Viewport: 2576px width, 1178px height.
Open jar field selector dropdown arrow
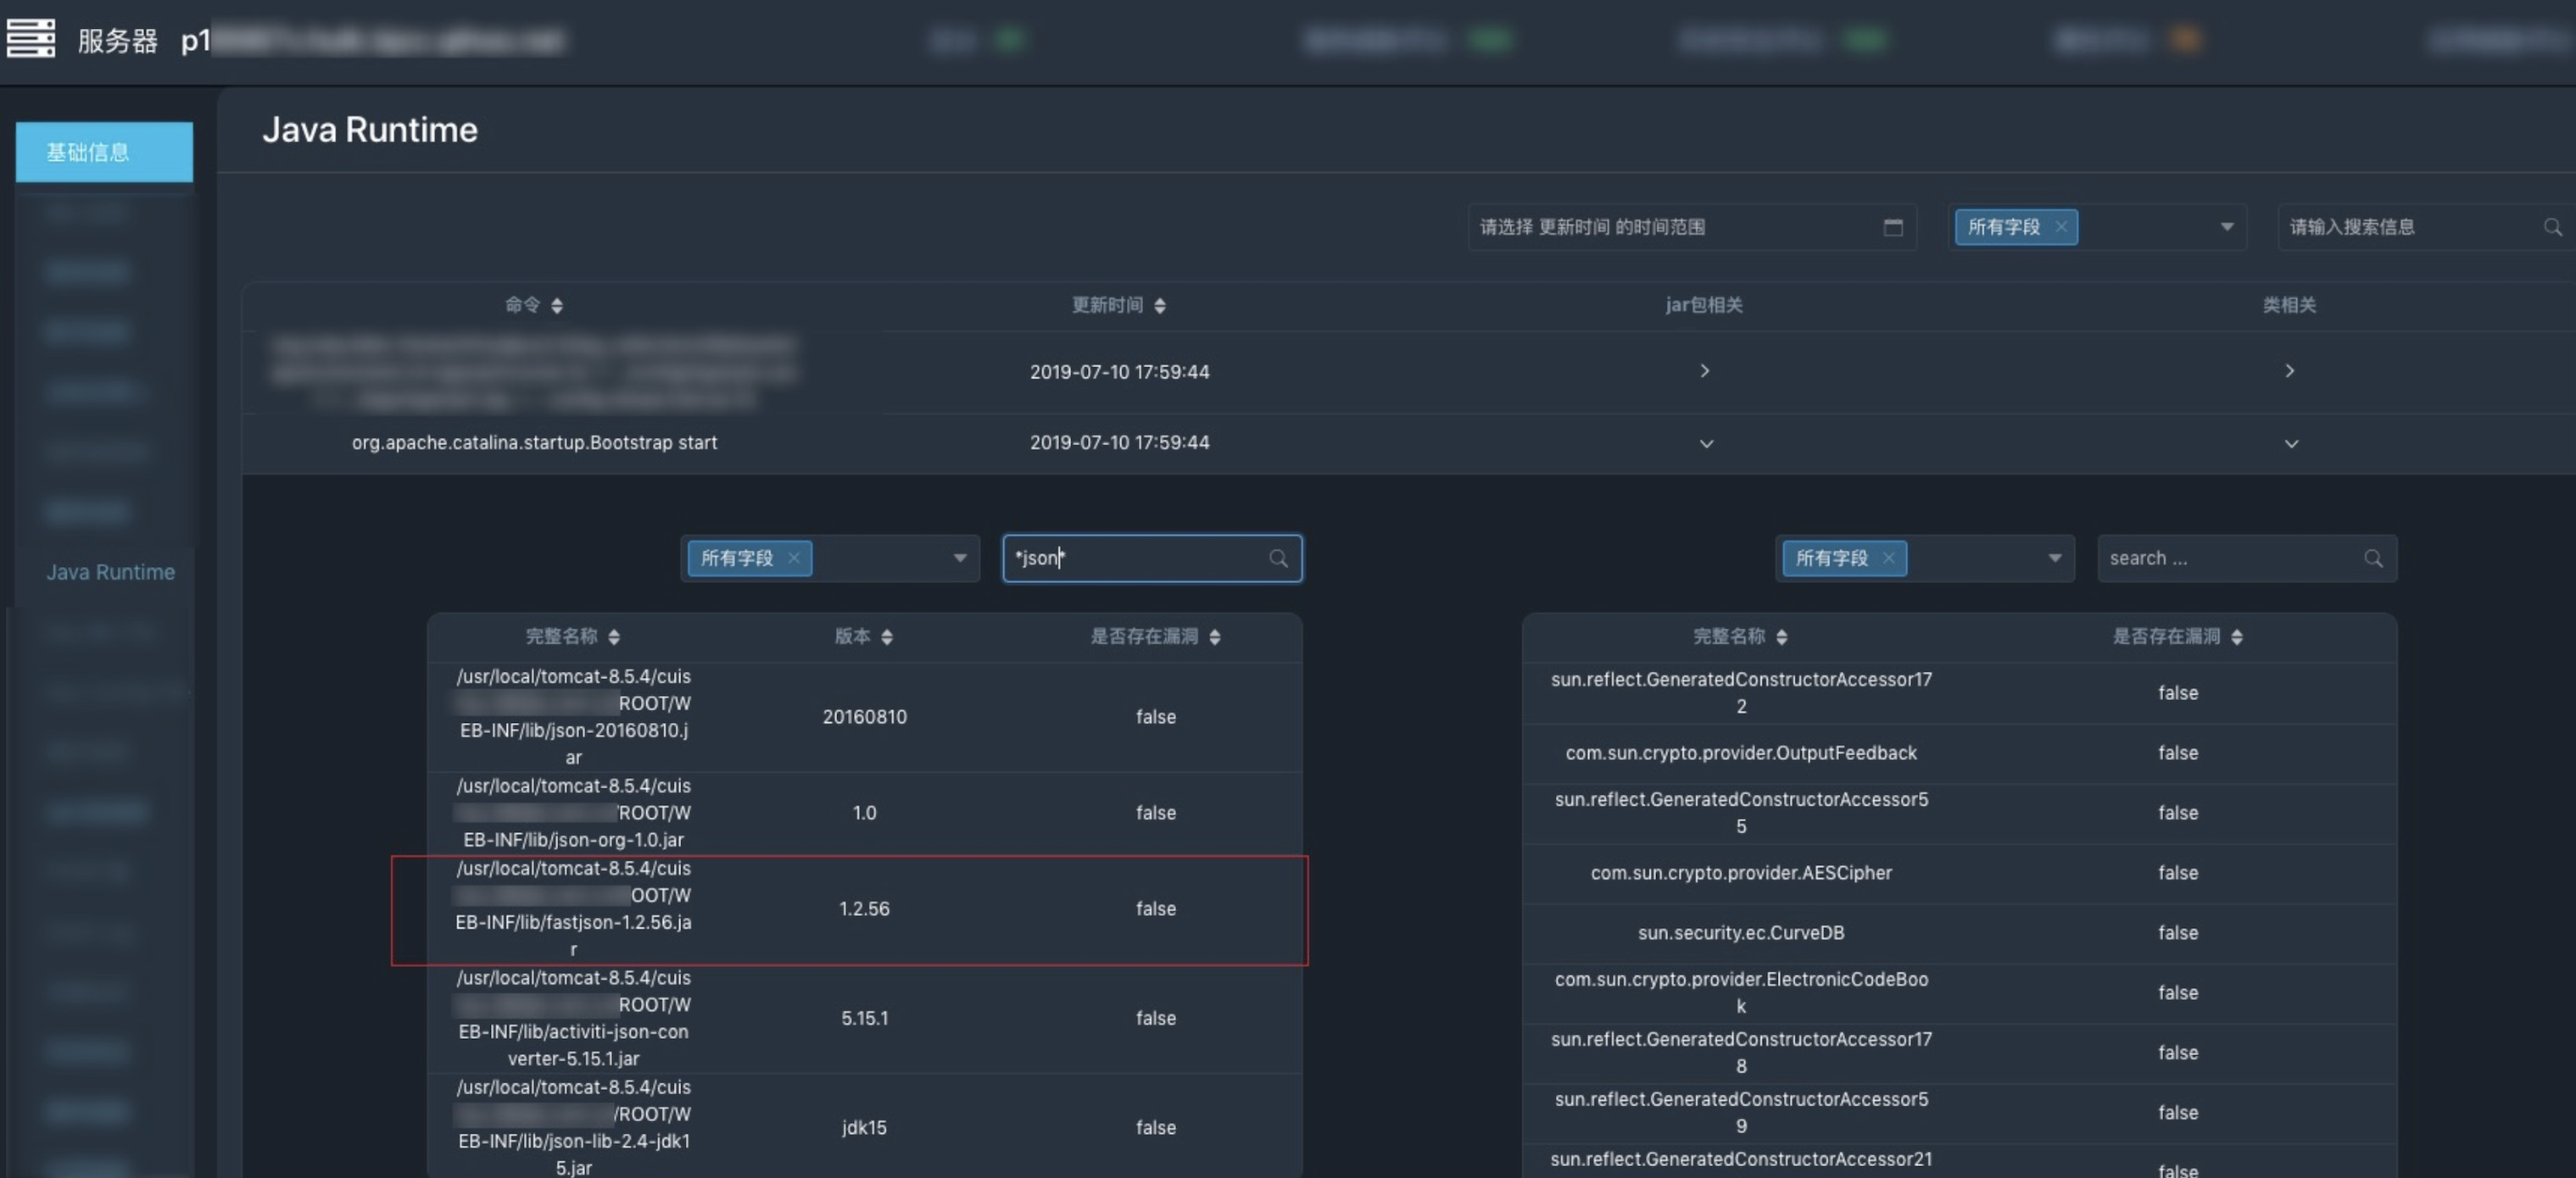(960, 558)
